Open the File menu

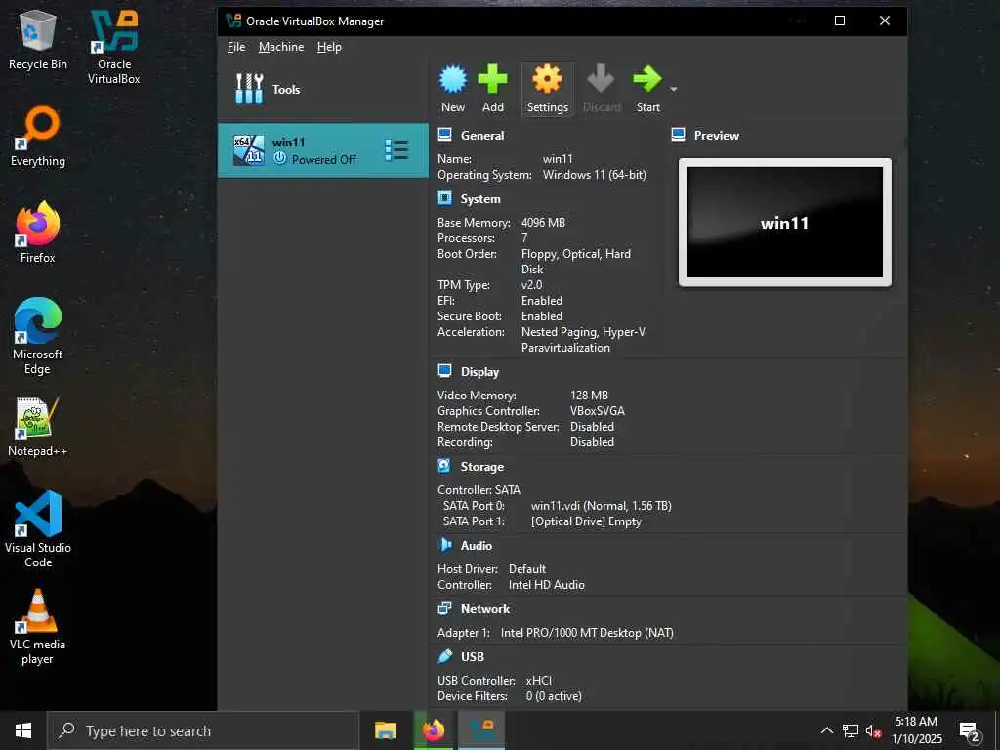coord(236,47)
